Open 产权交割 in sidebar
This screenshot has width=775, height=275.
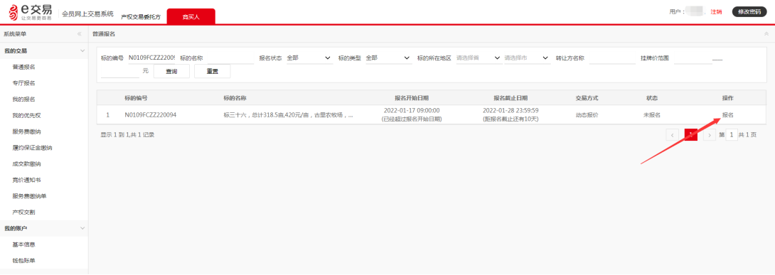tap(23, 212)
